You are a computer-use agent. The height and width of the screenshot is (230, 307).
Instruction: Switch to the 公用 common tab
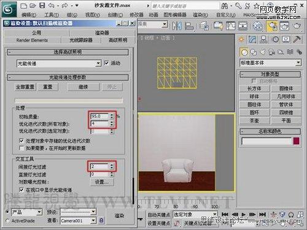pos(36,33)
